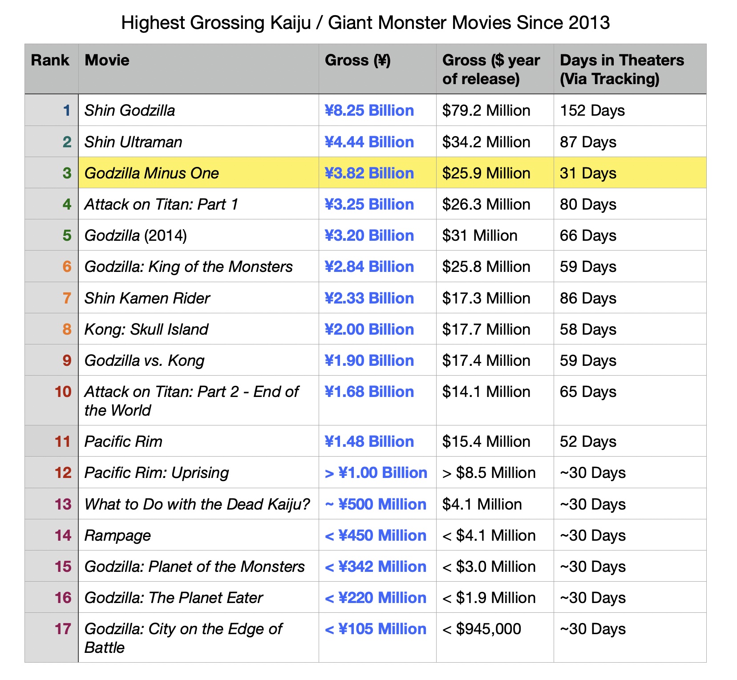Click the '66 Days' cell

[x=630, y=235]
